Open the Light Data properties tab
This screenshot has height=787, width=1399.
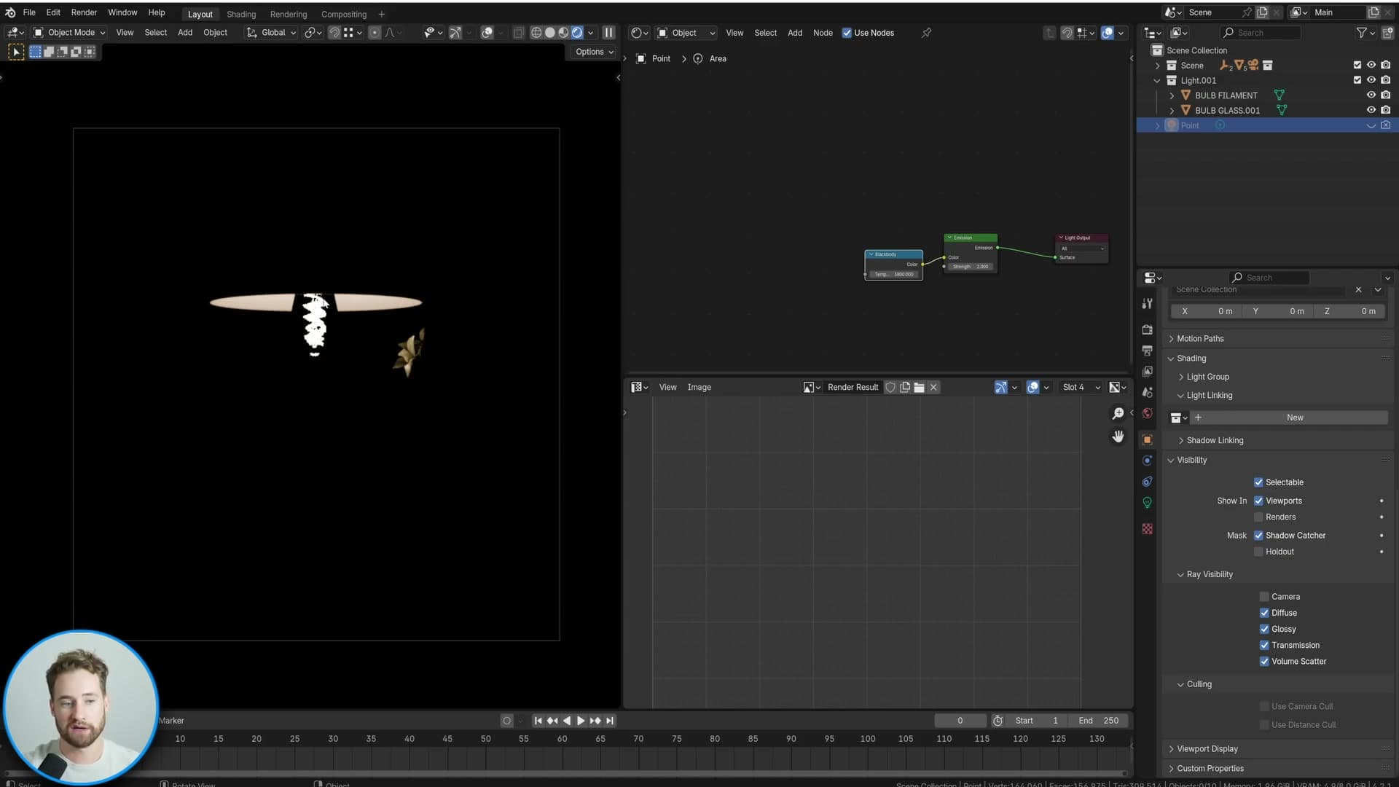1148,503
